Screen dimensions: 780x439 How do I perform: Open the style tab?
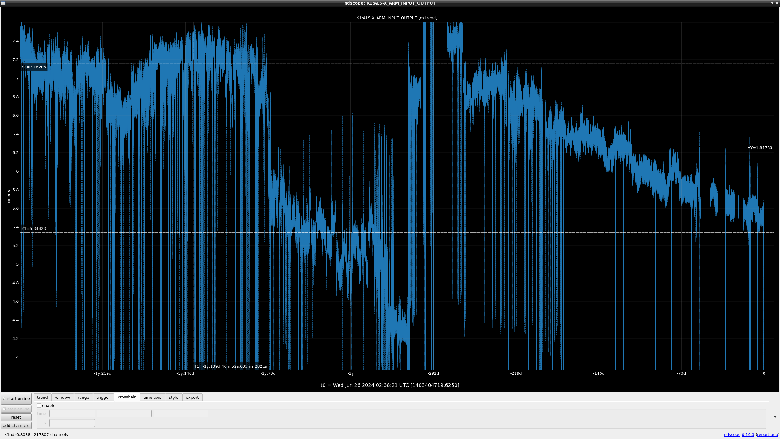[174, 397]
